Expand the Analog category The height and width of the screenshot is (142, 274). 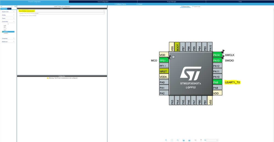tap(8, 15)
